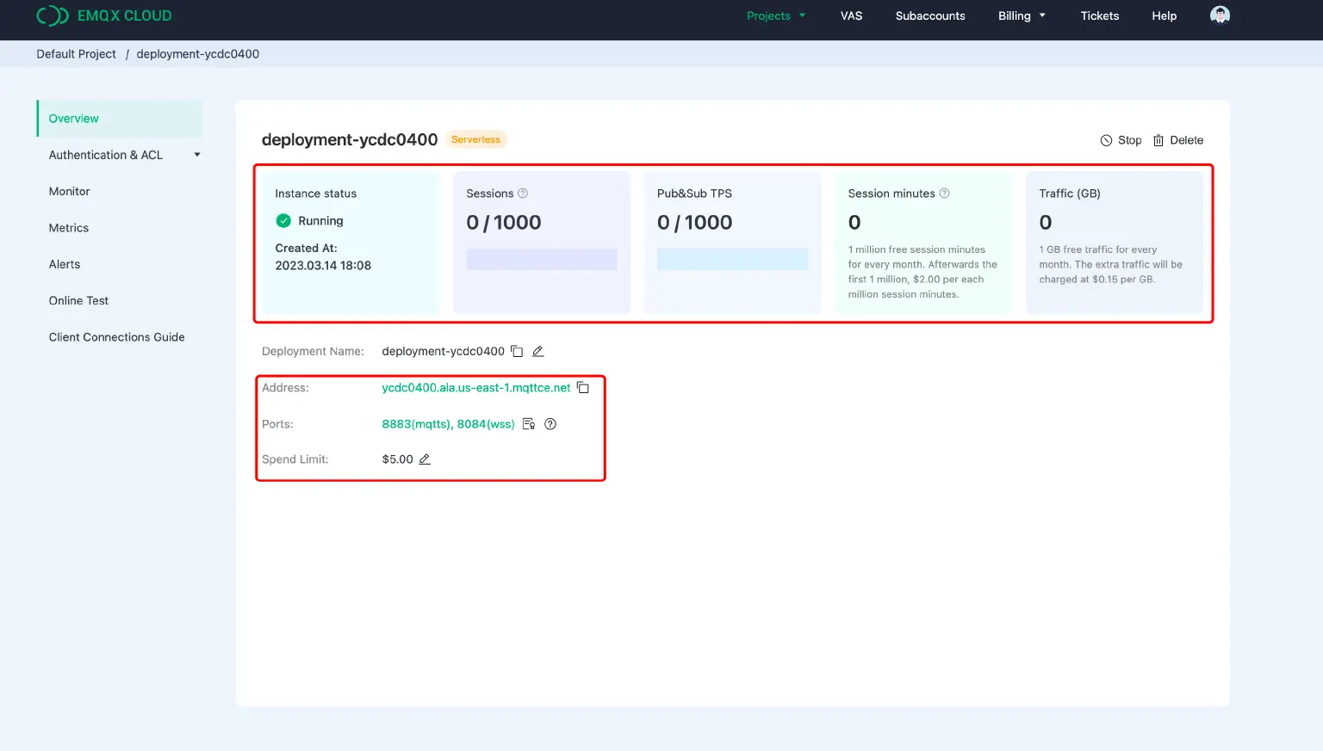Screen dimensions: 1323x751
Task: Click the EMQX Cloud logo
Action: (103, 15)
